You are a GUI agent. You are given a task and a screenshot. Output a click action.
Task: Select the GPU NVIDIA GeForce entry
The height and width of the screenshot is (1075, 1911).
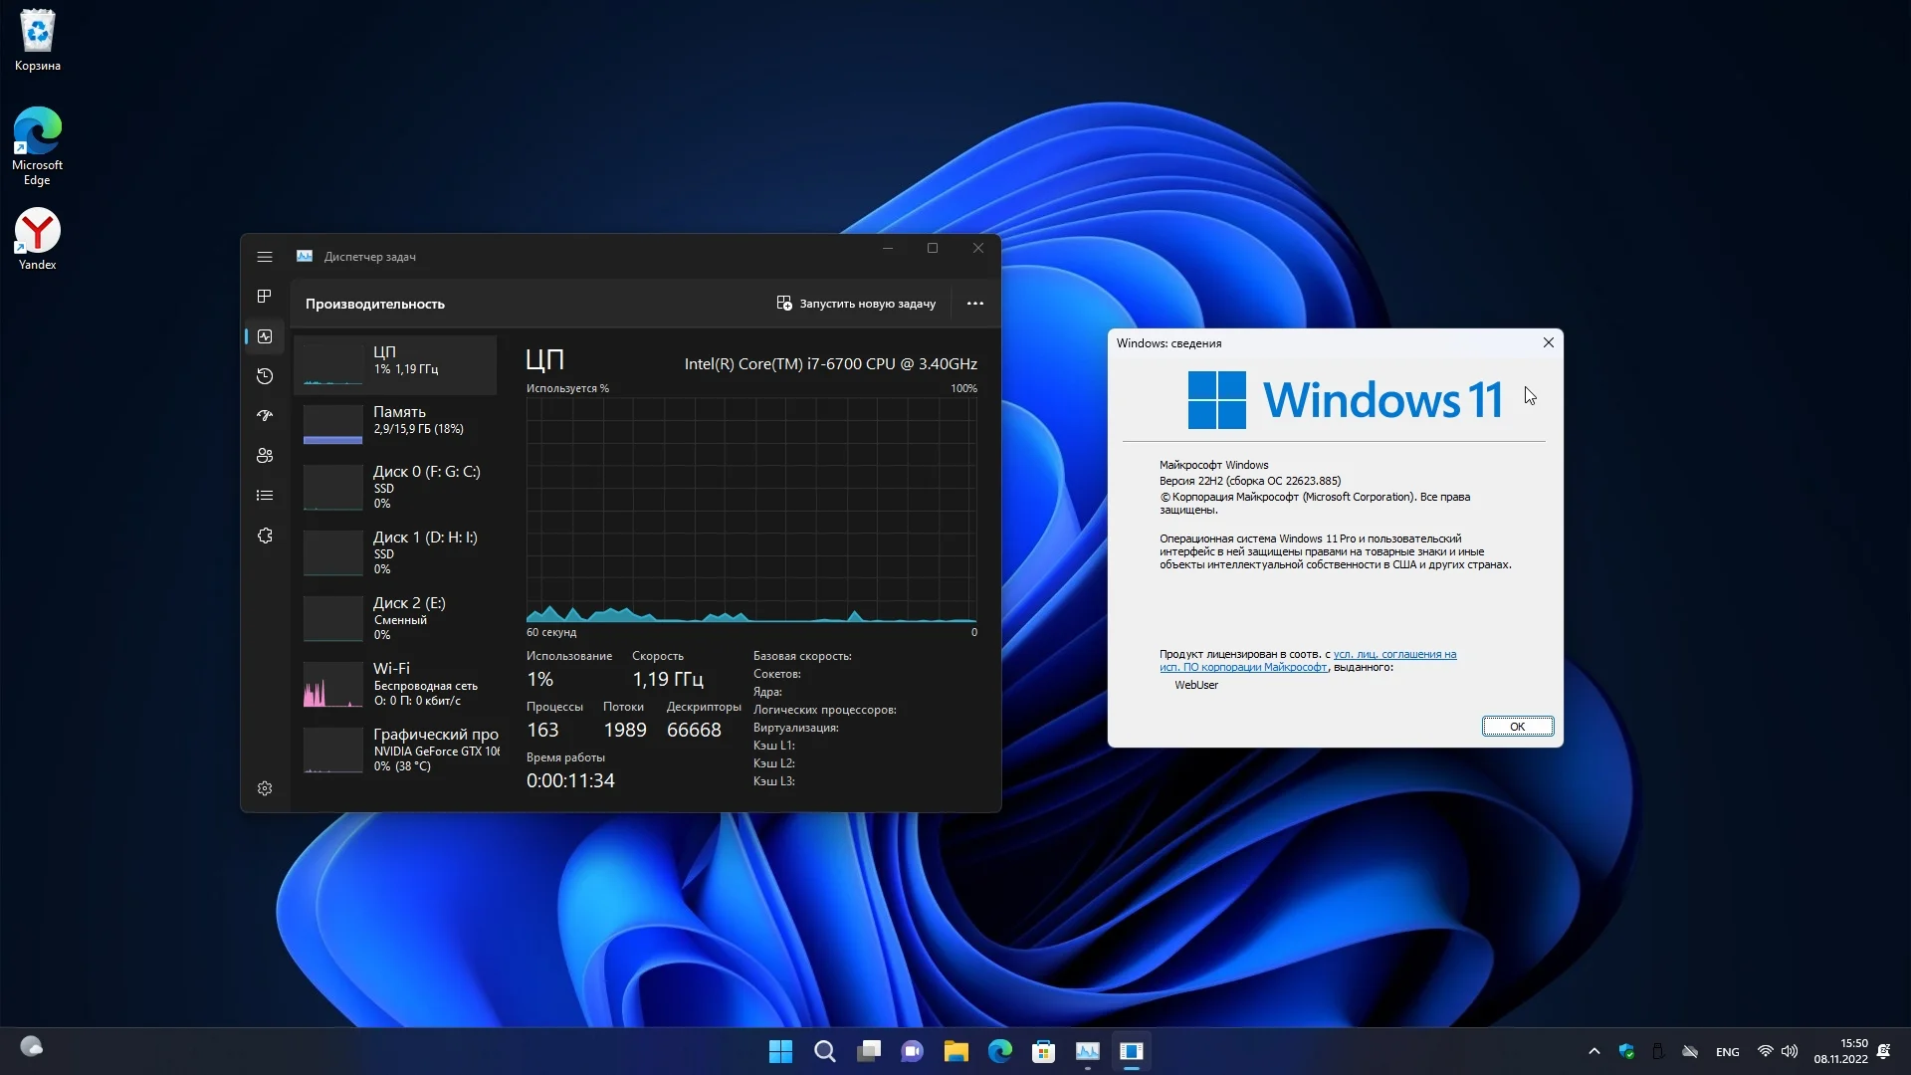coord(396,751)
